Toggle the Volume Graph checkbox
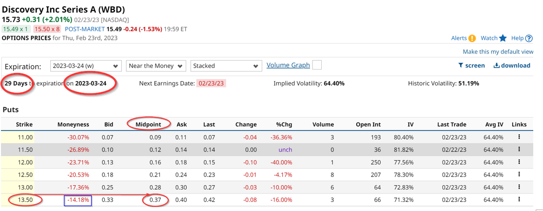Image resolution: width=543 pixels, height=211 pixels. (316, 65)
